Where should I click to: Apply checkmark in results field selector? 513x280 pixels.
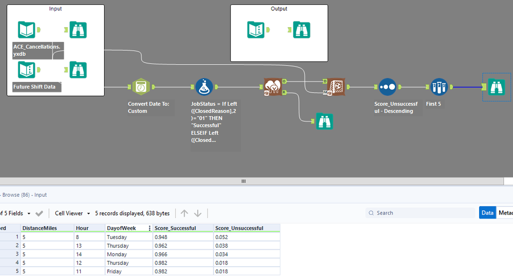(39, 213)
